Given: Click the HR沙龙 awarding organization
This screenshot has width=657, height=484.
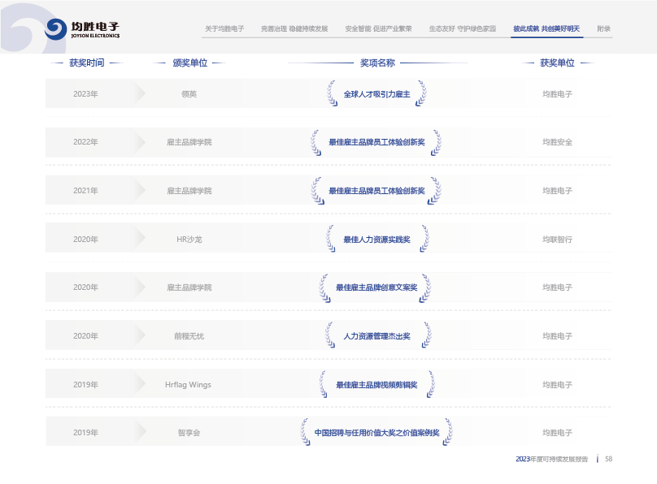Looking at the screenshot, I should pyautogui.click(x=189, y=240).
